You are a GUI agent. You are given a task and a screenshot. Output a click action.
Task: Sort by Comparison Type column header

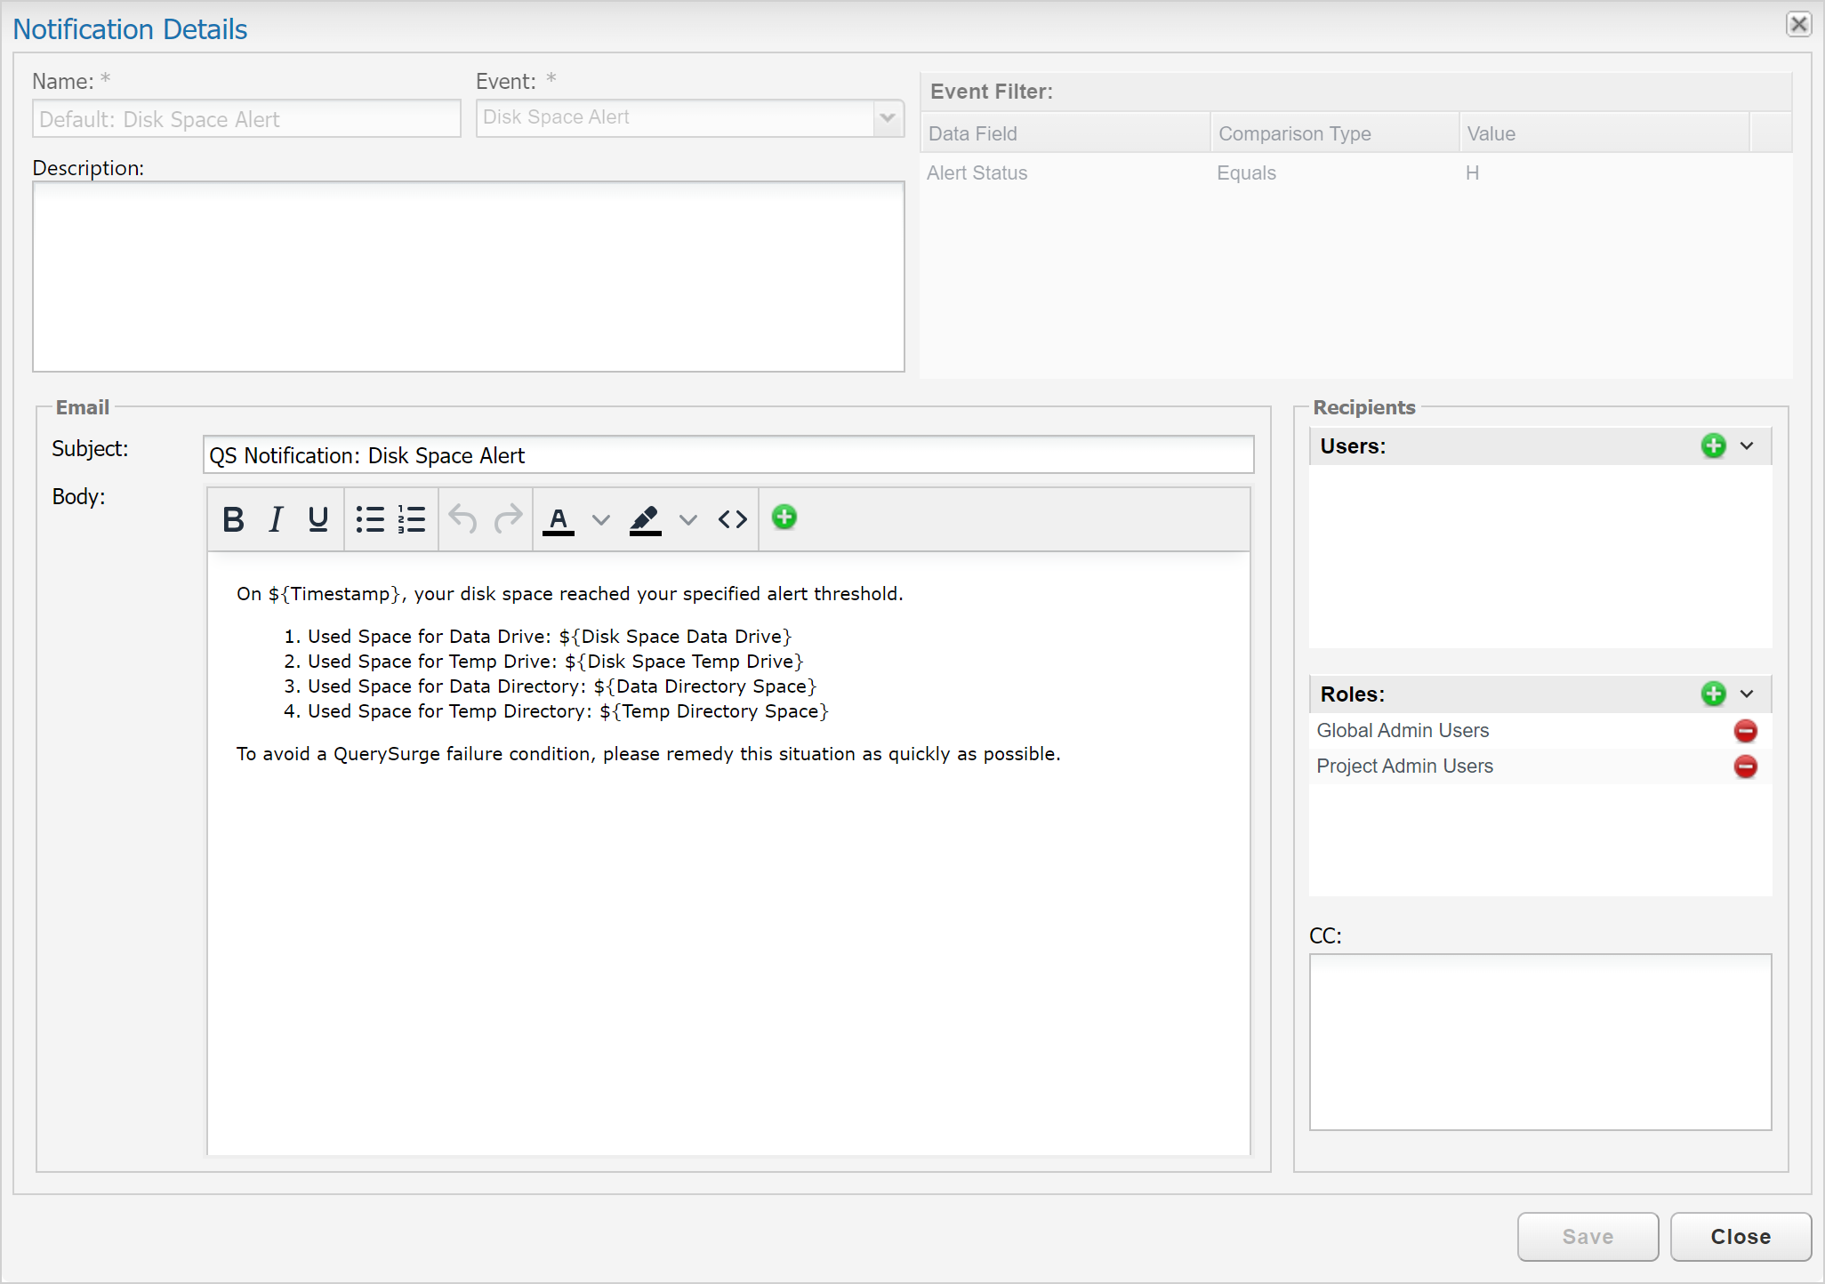click(x=1335, y=133)
